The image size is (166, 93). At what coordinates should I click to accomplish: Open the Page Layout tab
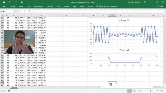click(39, 6)
